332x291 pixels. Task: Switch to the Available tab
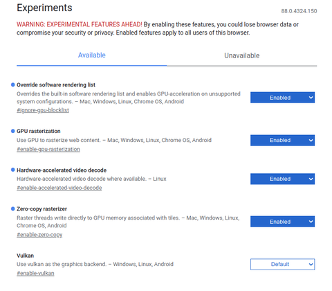[92, 55]
